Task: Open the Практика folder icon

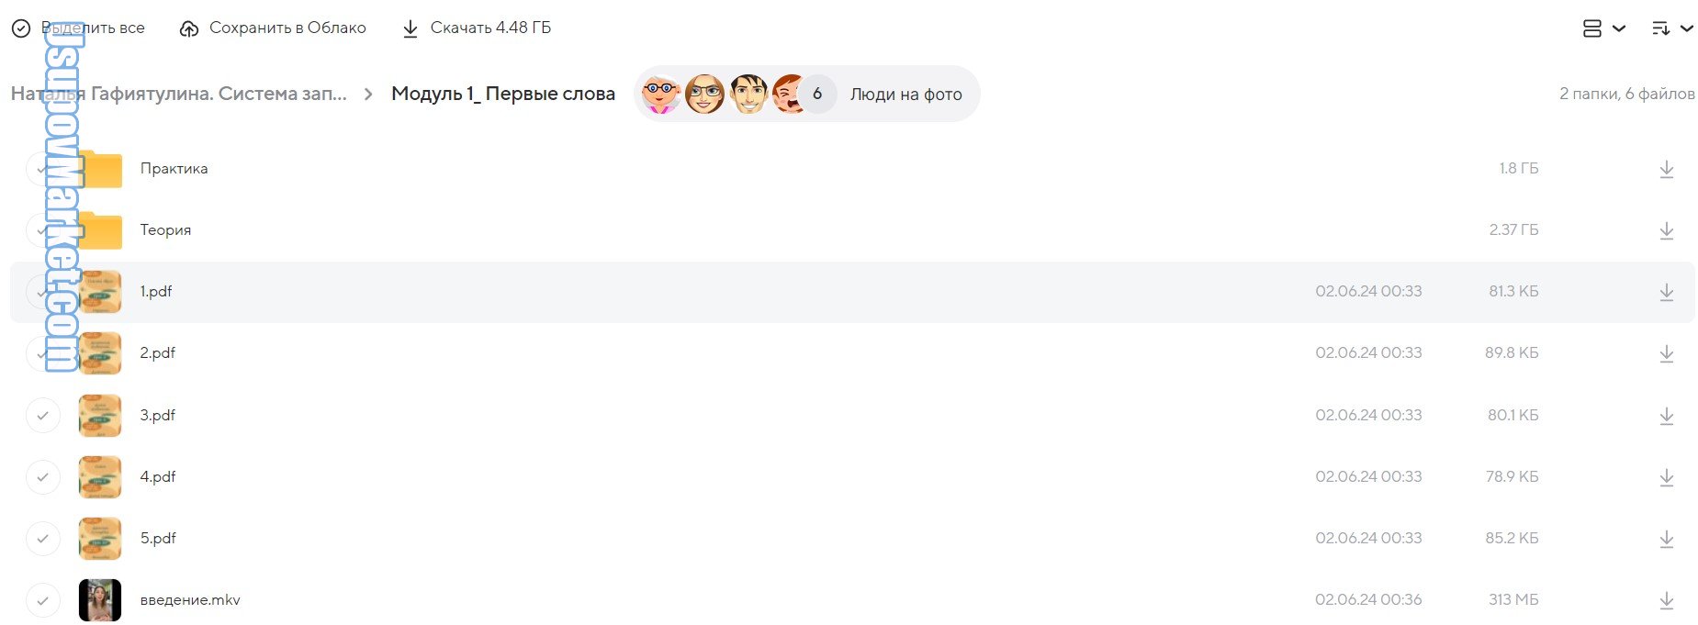Action: (x=100, y=169)
